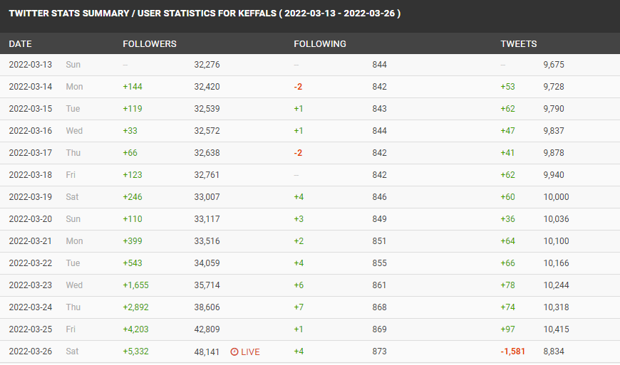This screenshot has height=365, width=620.
Task: Click the +6 following change
Action: (x=299, y=285)
